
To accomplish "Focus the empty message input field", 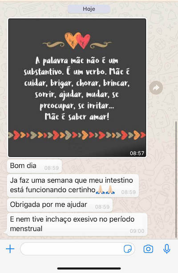I will [77, 249].
